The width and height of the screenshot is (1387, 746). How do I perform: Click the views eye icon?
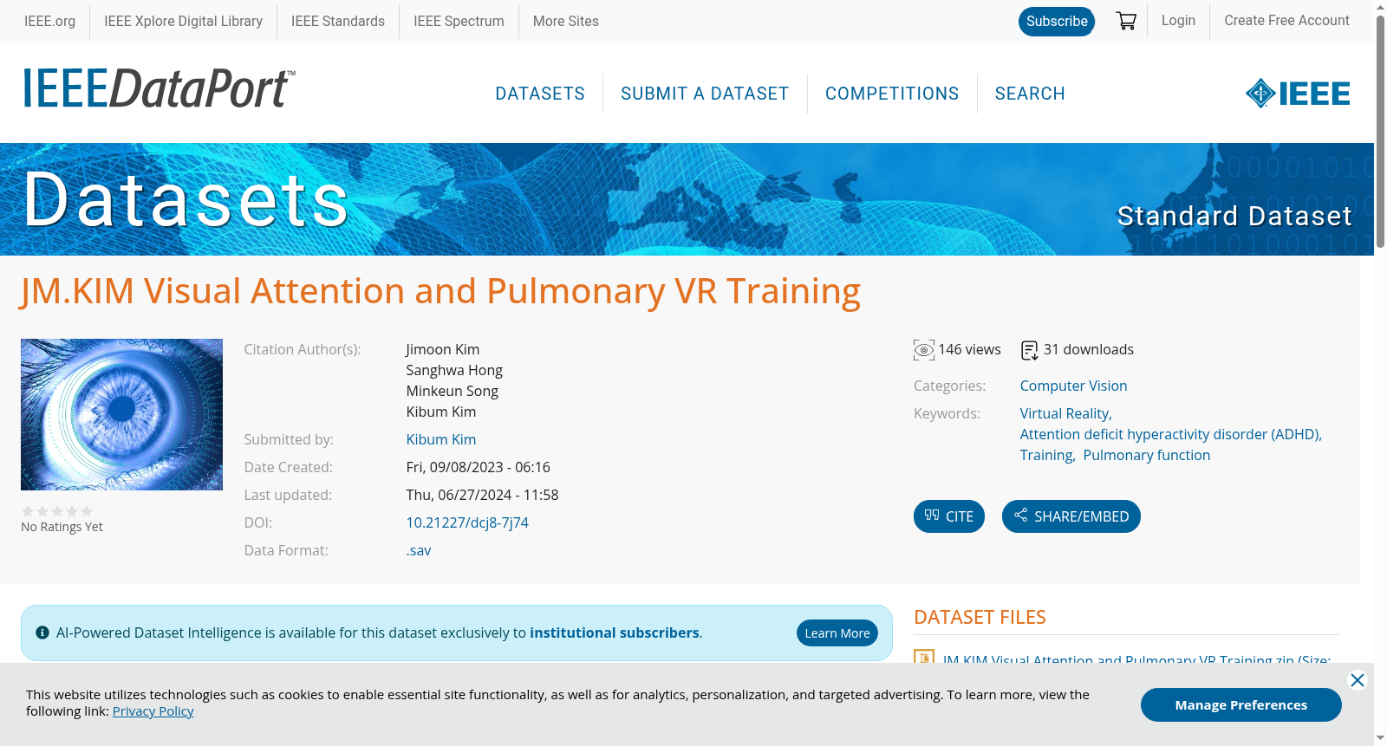coord(924,350)
